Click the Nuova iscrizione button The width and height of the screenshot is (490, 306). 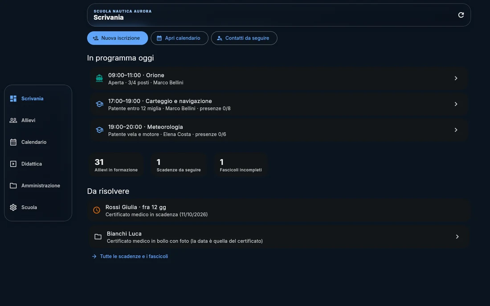[x=118, y=38]
